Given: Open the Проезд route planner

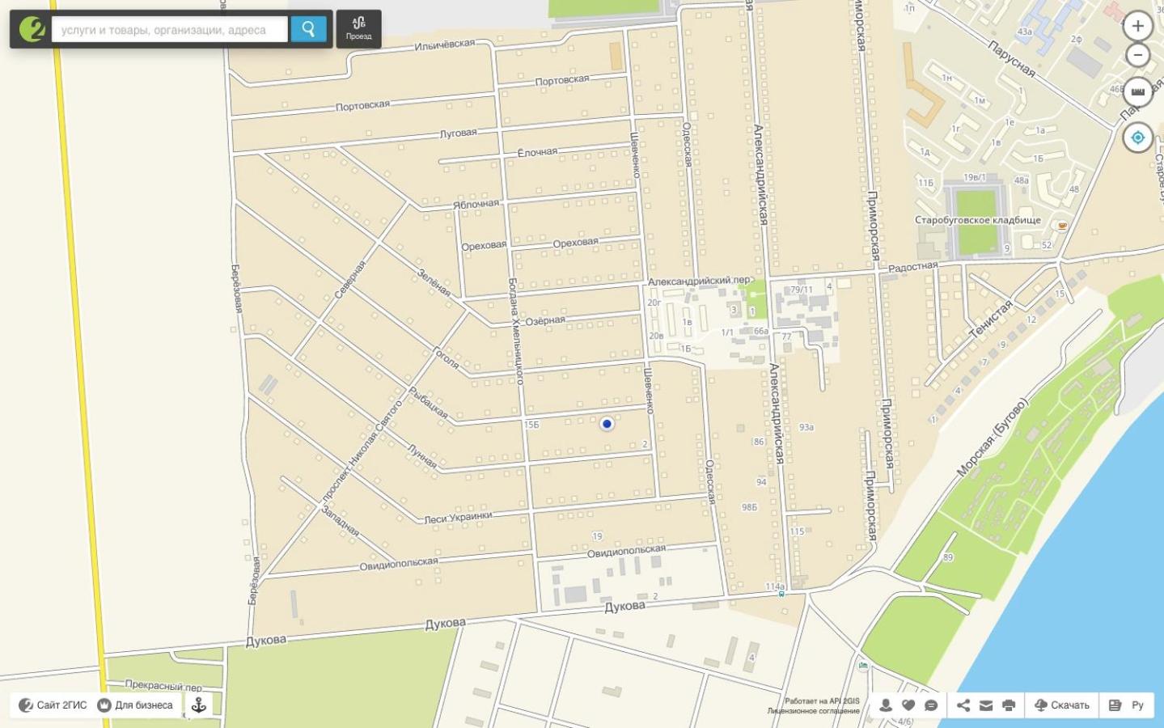Looking at the screenshot, I should [358, 28].
